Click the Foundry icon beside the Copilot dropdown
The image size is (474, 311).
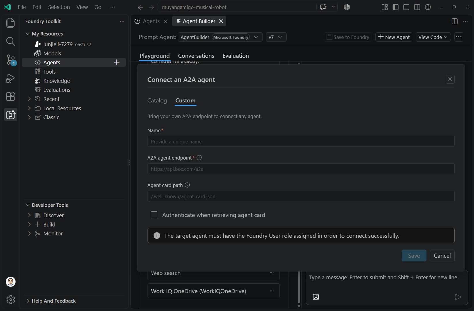click(347, 7)
